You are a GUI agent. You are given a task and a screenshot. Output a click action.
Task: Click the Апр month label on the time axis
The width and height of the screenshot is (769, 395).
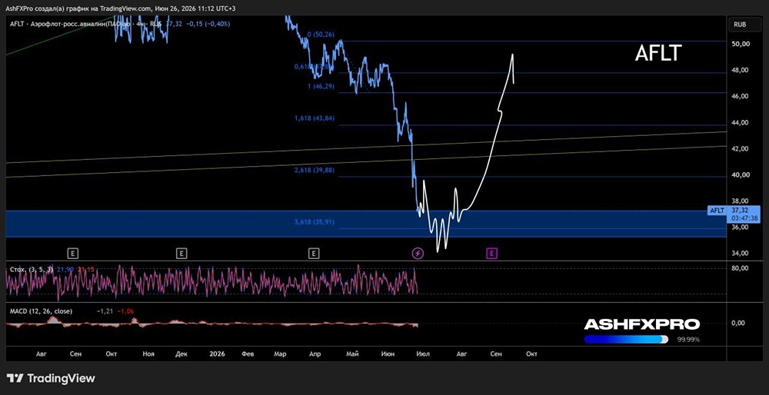(315, 354)
